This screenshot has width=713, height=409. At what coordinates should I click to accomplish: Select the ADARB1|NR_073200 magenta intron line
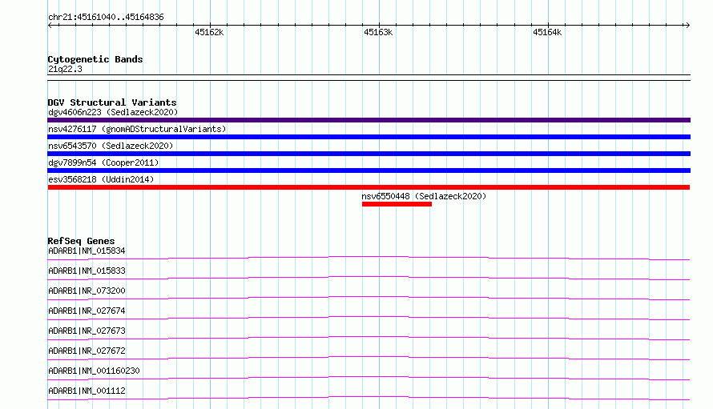[x=369, y=298]
